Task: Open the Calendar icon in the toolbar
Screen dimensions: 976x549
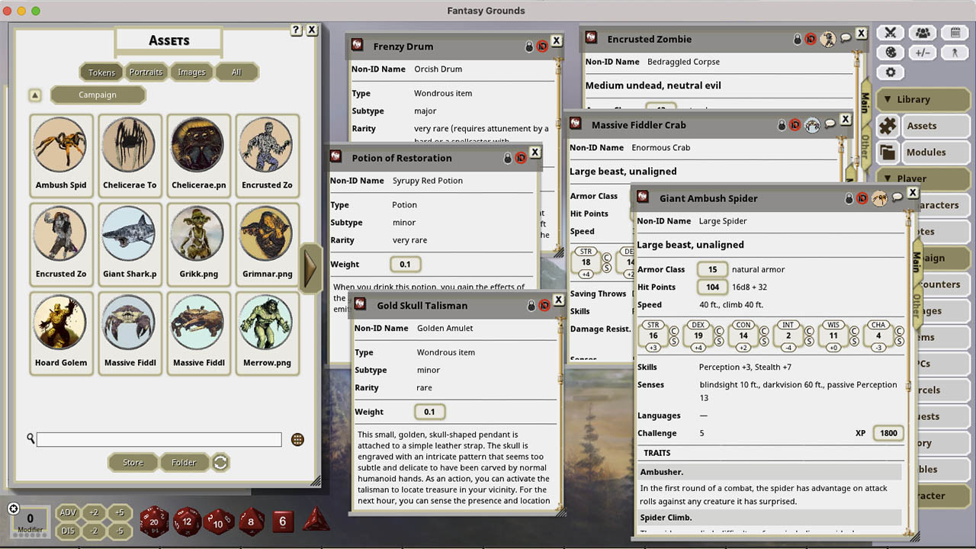Action: tap(954, 33)
